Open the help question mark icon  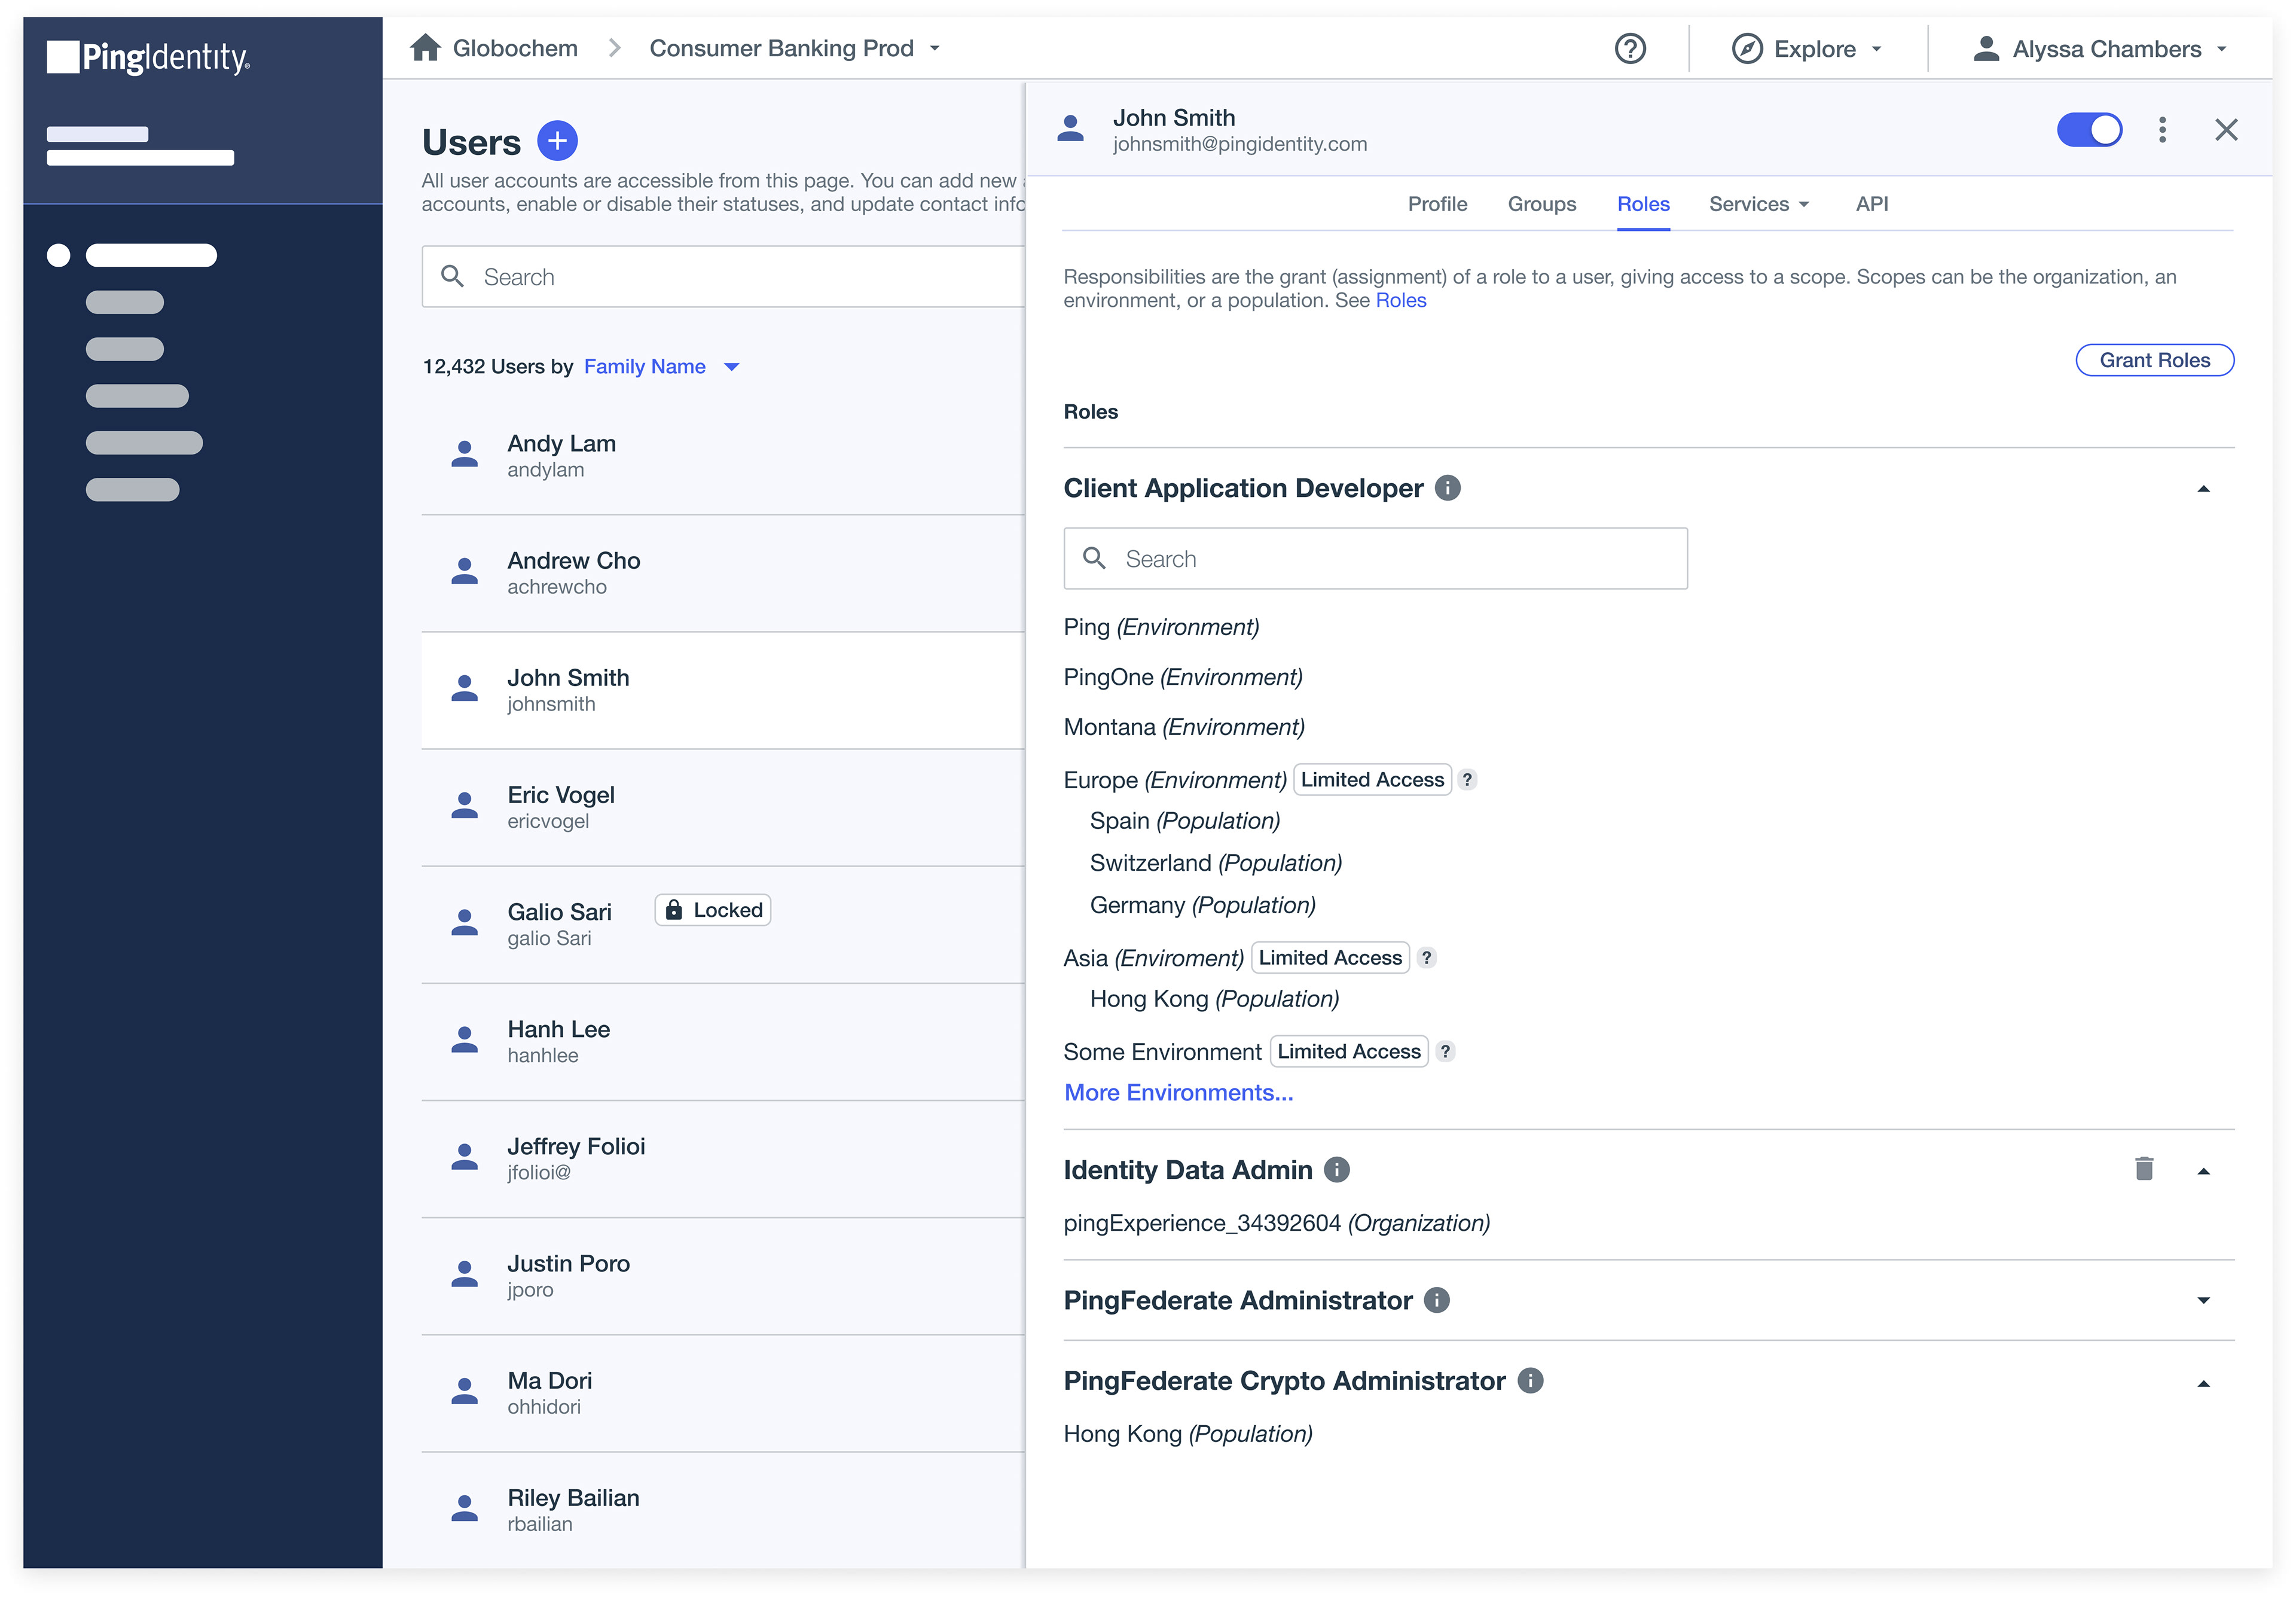click(x=1630, y=48)
